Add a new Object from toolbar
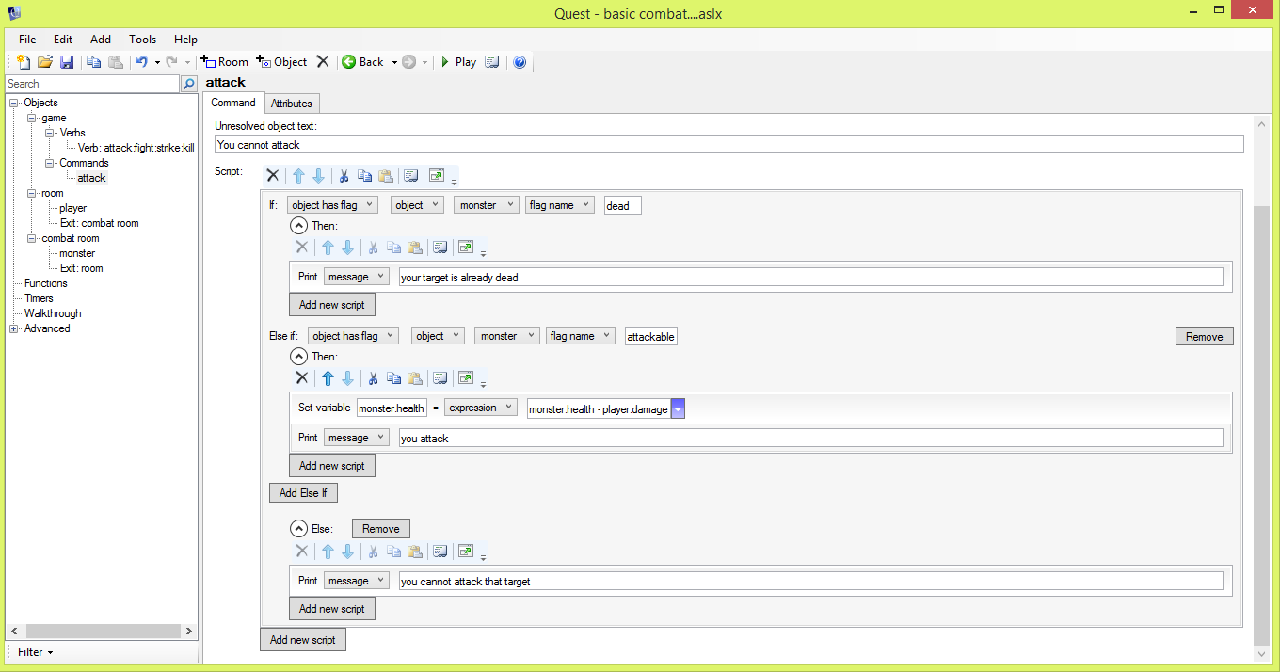 pos(281,62)
